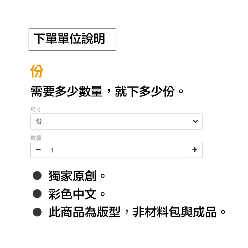
Task: Click the selected 份 value inside the dropdown
Action: pos(39,122)
